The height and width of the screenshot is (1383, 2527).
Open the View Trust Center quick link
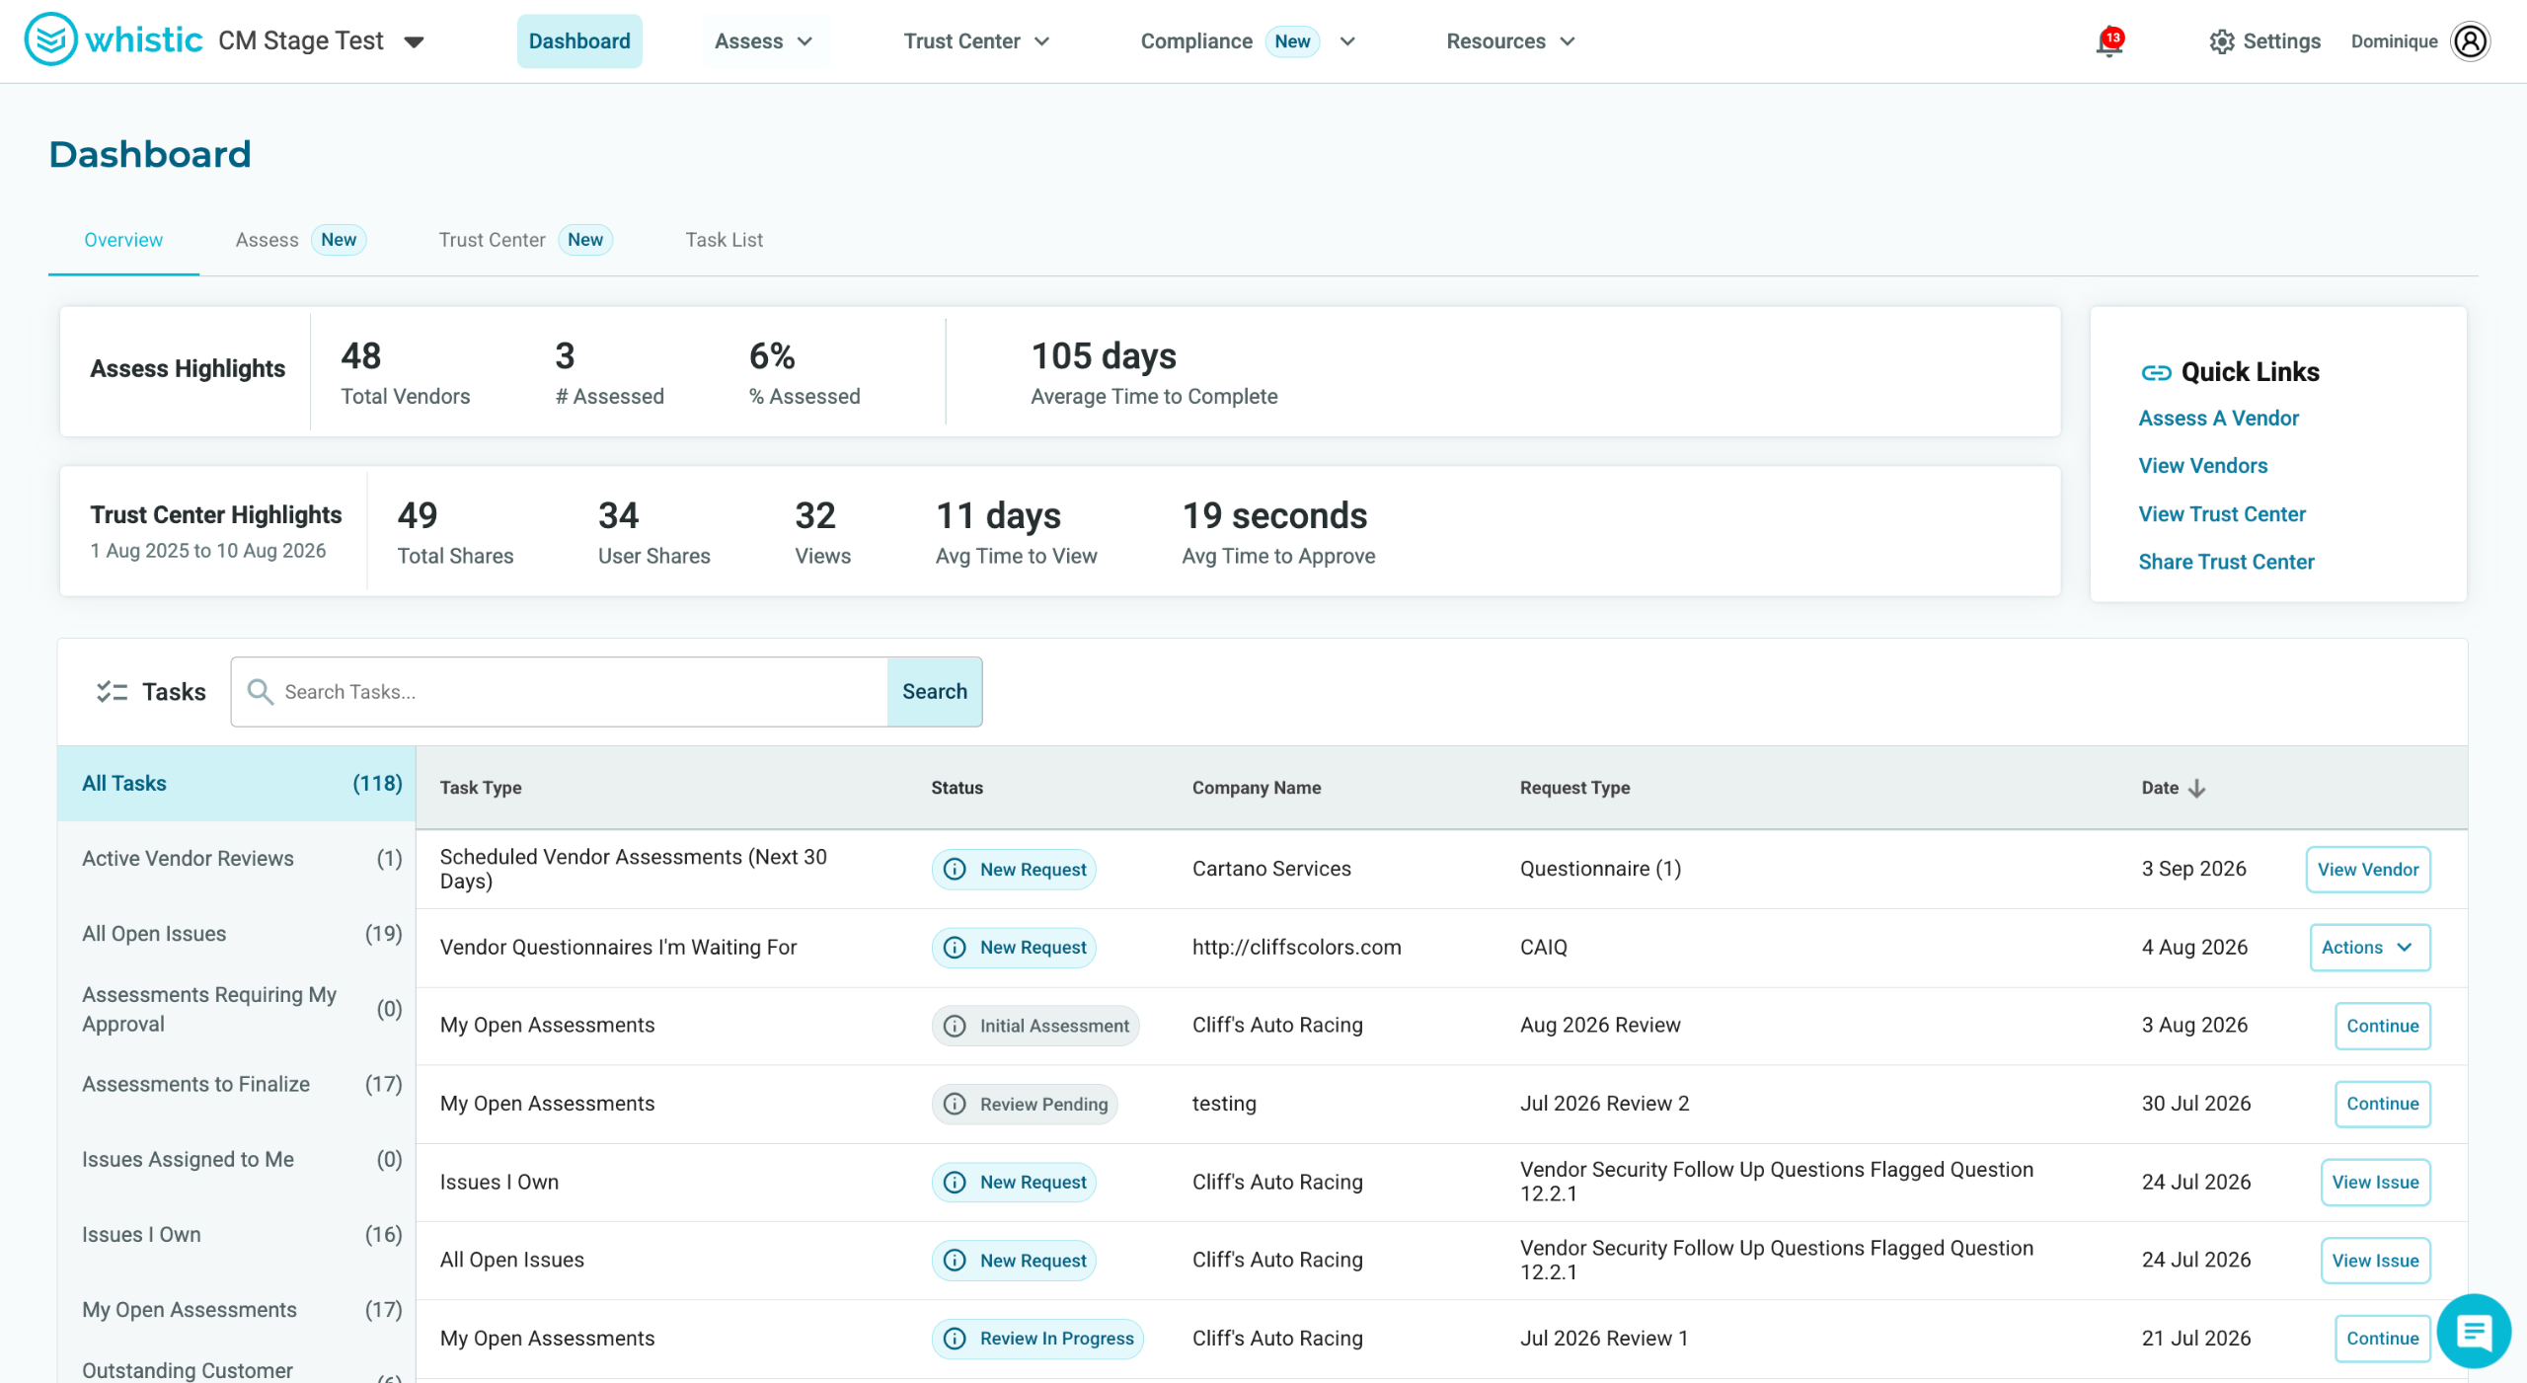(x=2222, y=513)
